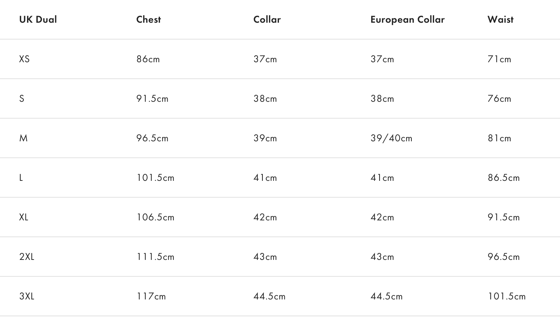Select the L size row label
560x317 pixels.
click(21, 178)
